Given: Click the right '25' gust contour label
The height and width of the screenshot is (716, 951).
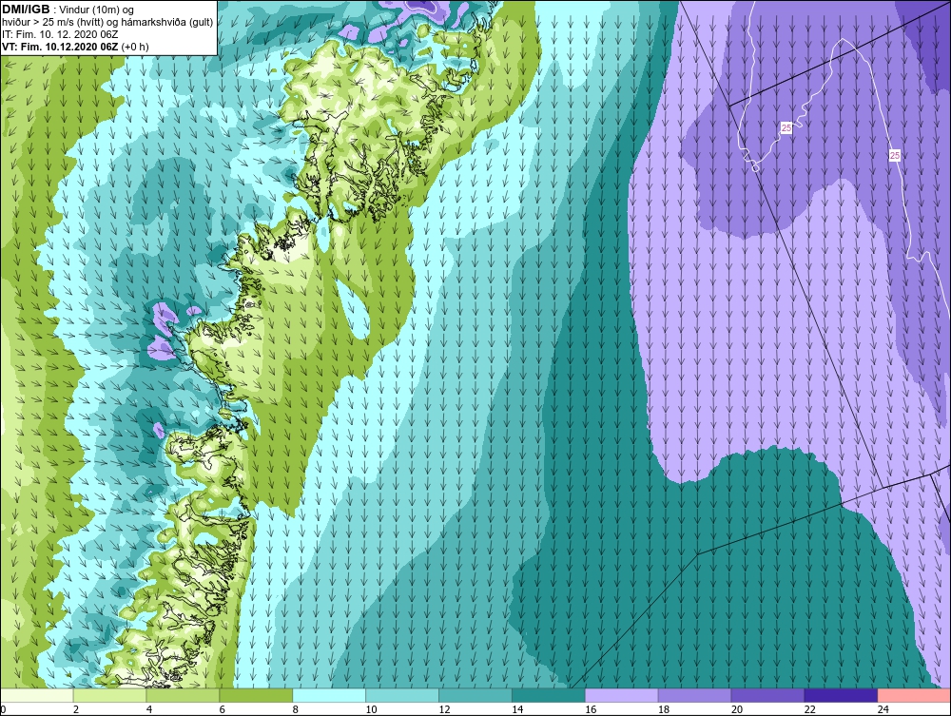Looking at the screenshot, I should 895,156.
